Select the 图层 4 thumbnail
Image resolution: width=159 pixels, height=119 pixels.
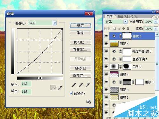[x=114, y=74]
